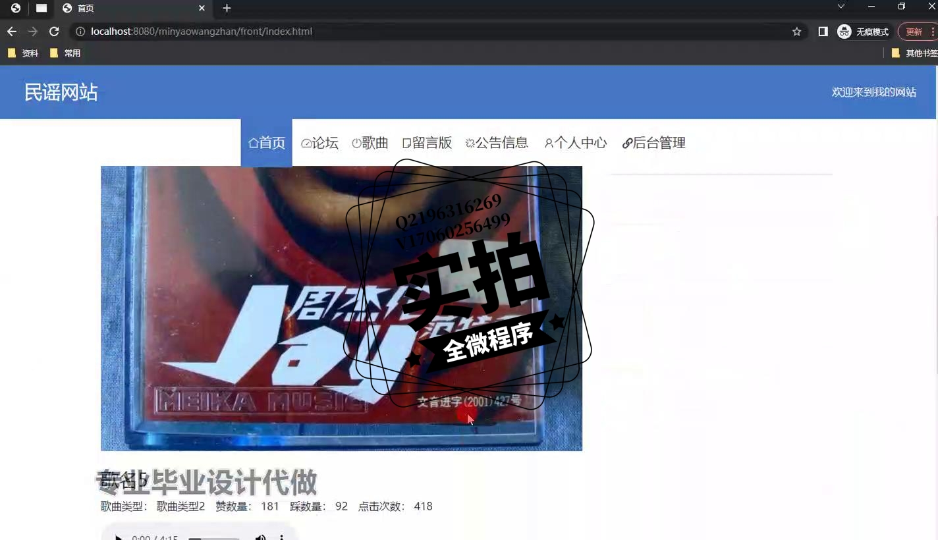Play the audio track
Viewport: 938px width, 540px height.
(x=119, y=538)
